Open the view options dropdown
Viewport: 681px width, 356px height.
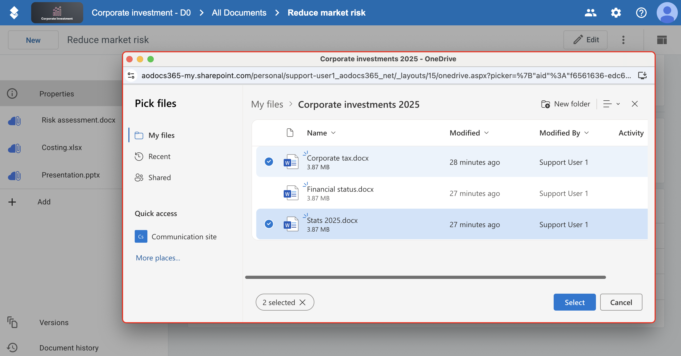point(611,104)
